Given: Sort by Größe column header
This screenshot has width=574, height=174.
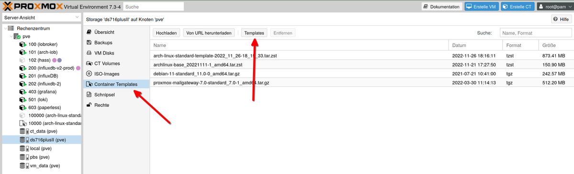Looking at the screenshot, I should [556, 45].
